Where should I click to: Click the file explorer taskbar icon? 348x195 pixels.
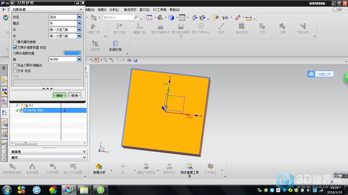tap(84, 190)
